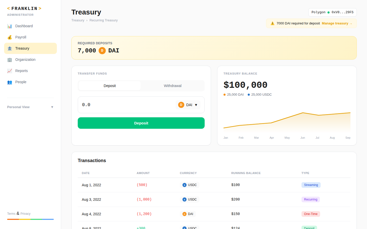Select the Deposit tab in Transfer Funds
Viewport: 367px width, 229px height.
pyautogui.click(x=110, y=85)
